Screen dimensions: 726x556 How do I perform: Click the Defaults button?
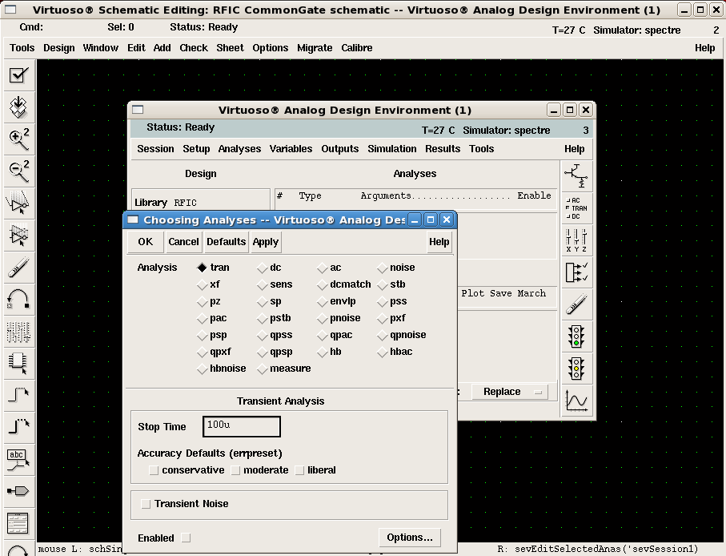(226, 242)
